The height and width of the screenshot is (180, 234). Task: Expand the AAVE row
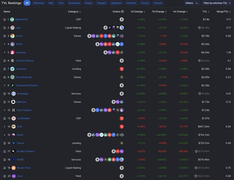[x=4, y=44]
